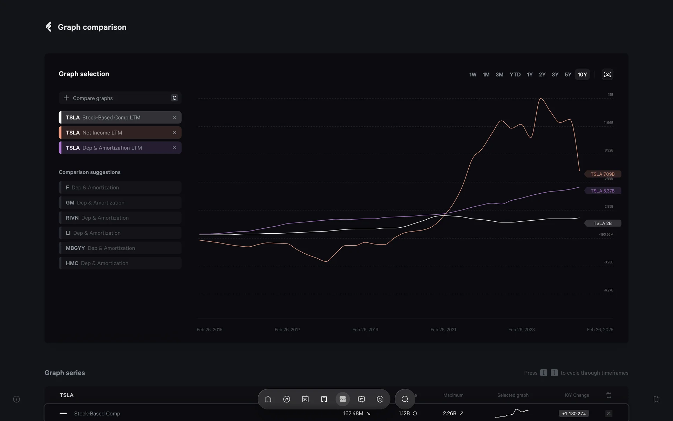Click the round search button
The width and height of the screenshot is (673, 421).
405,399
